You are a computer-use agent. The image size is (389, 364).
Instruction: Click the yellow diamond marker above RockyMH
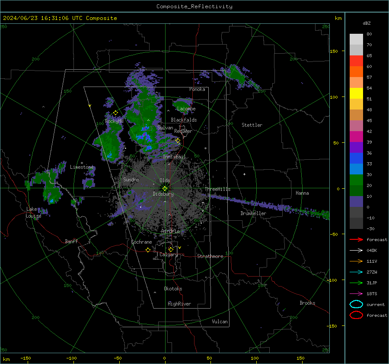(115, 113)
